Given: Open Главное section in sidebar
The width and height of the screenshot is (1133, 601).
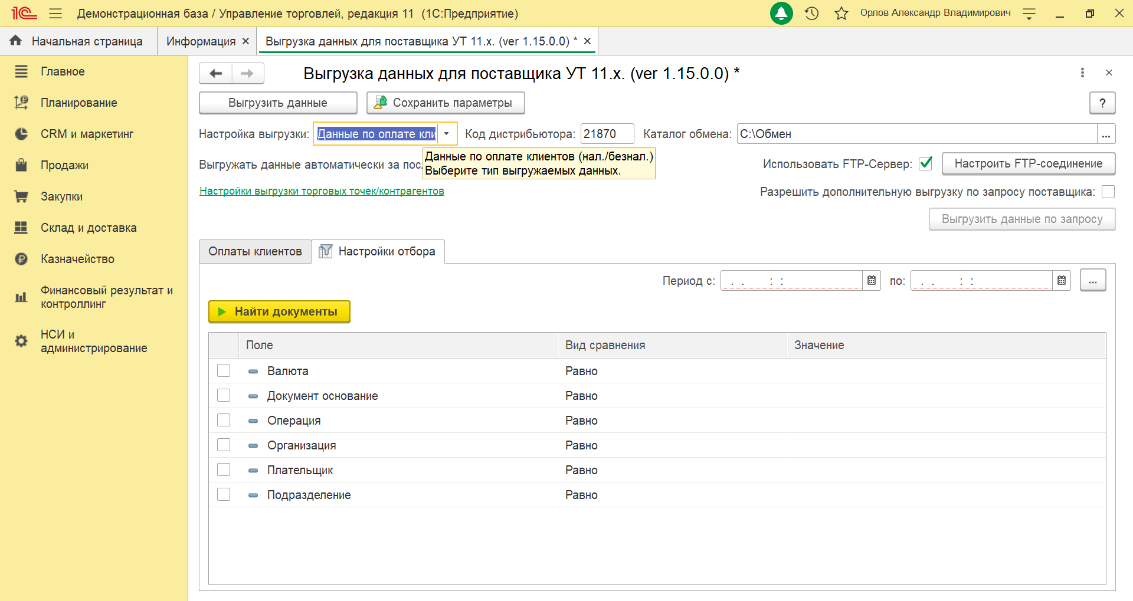Looking at the screenshot, I should (x=63, y=71).
